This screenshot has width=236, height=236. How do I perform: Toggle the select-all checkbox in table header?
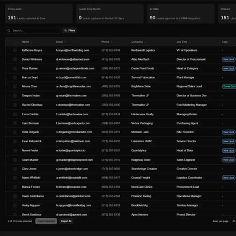point(15,42)
